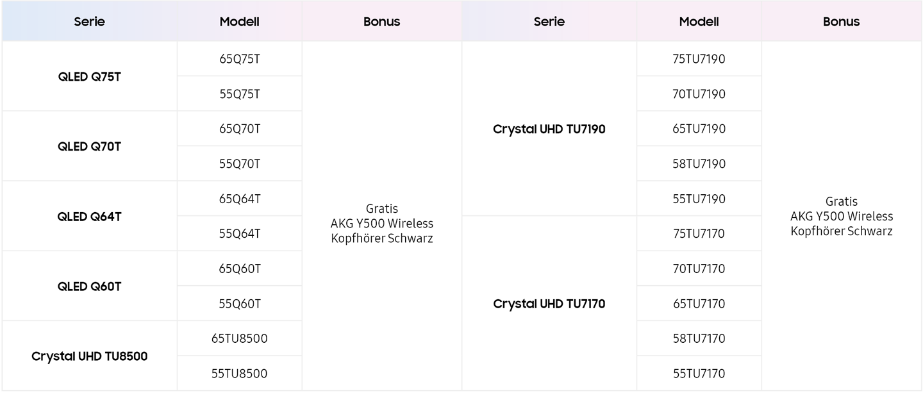Click the QLED Q64T series label
The height and width of the screenshot is (405, 923).
[x=89, y=217]
